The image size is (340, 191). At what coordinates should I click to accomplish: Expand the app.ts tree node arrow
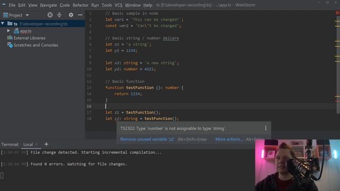tap(8, 31)
